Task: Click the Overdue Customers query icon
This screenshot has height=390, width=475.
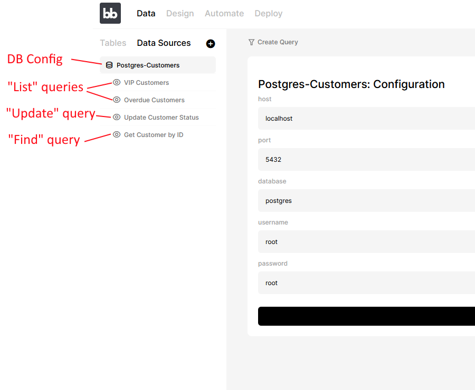Action: coord(116,100)
